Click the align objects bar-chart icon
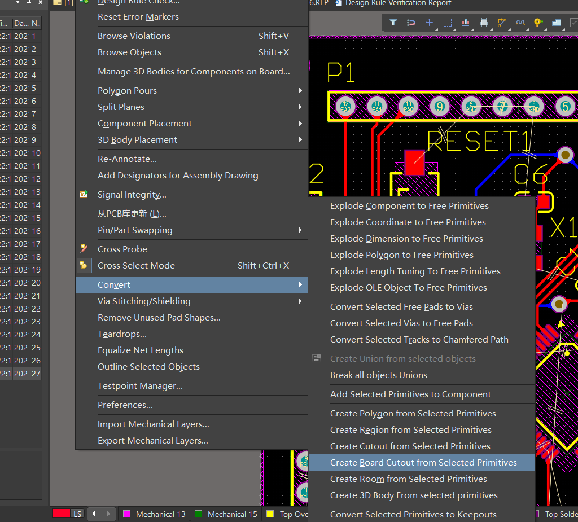 [466, 23]
